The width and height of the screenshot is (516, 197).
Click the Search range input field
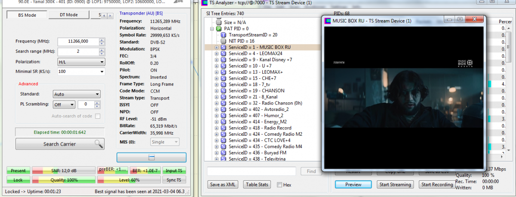click(78, 51)
